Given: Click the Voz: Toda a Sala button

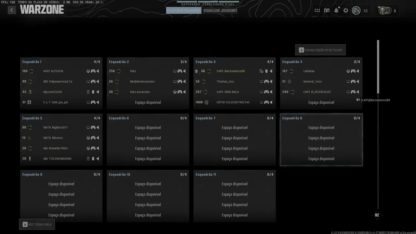Looking at the screenshot, I should [37, 224].
